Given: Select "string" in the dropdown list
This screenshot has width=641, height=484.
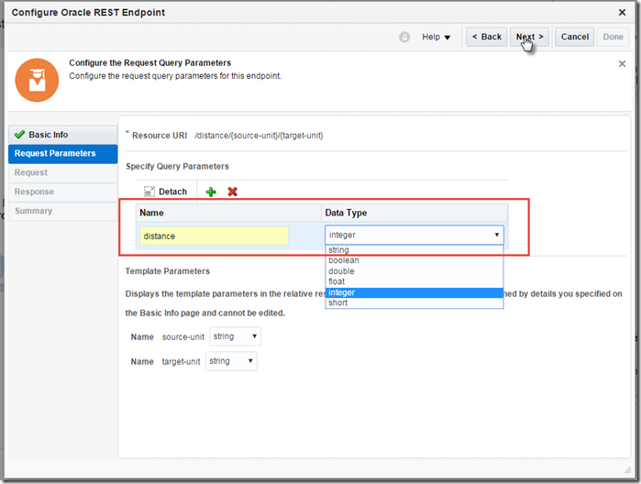Looking at the screenshot, I should [x=338, y=250].
